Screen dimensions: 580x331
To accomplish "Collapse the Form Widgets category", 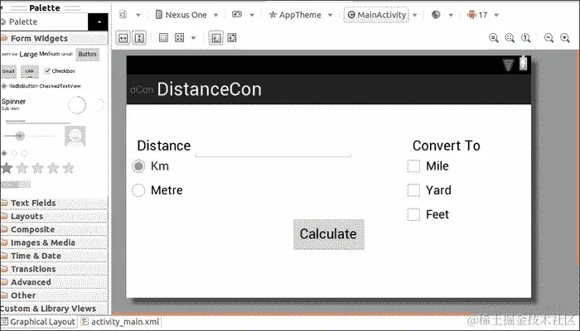I will [x=54, y=38].
